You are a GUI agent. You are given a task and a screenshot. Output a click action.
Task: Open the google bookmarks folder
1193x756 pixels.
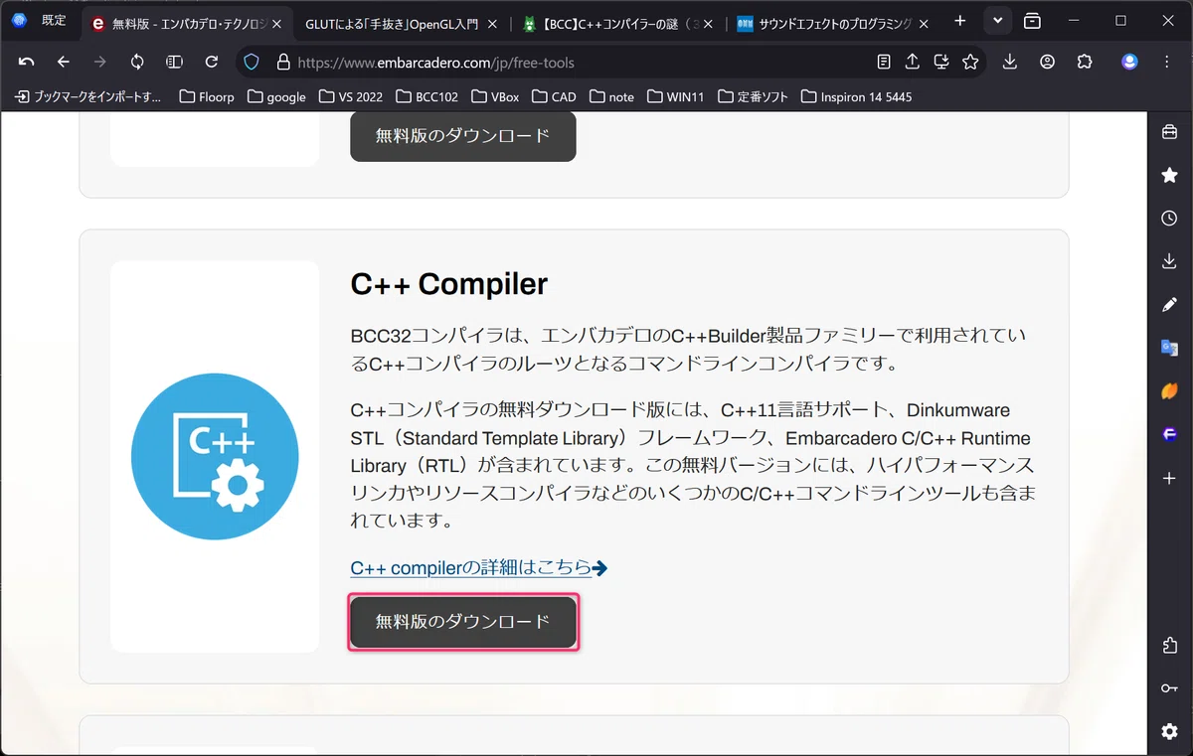click(276, 96)
